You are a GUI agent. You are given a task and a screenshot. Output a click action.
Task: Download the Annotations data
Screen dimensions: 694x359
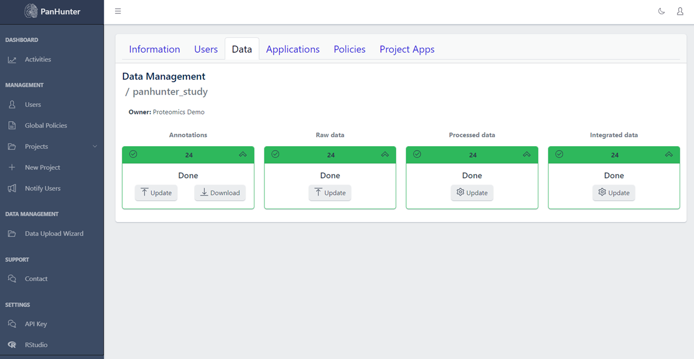coord(220,193)
